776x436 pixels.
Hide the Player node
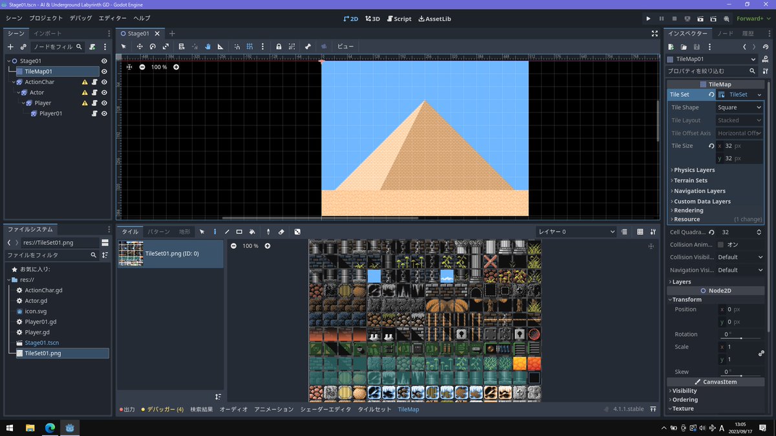point(104,103)
